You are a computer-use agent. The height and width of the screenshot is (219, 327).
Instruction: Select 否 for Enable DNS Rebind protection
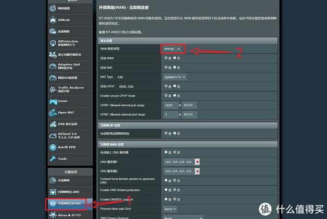175,190
